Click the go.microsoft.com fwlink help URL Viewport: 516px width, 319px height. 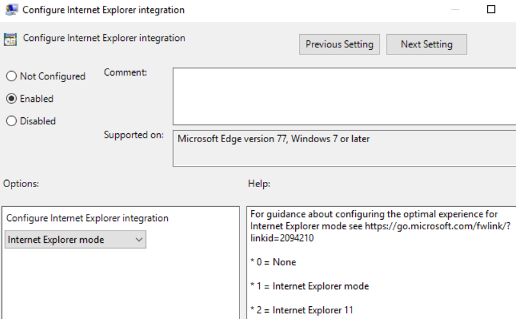(438, 226)
